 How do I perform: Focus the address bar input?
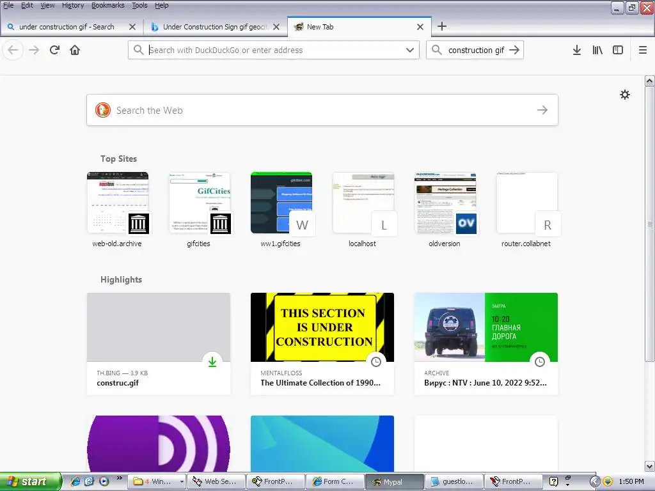pyautogui.click(x=274, y=50)
